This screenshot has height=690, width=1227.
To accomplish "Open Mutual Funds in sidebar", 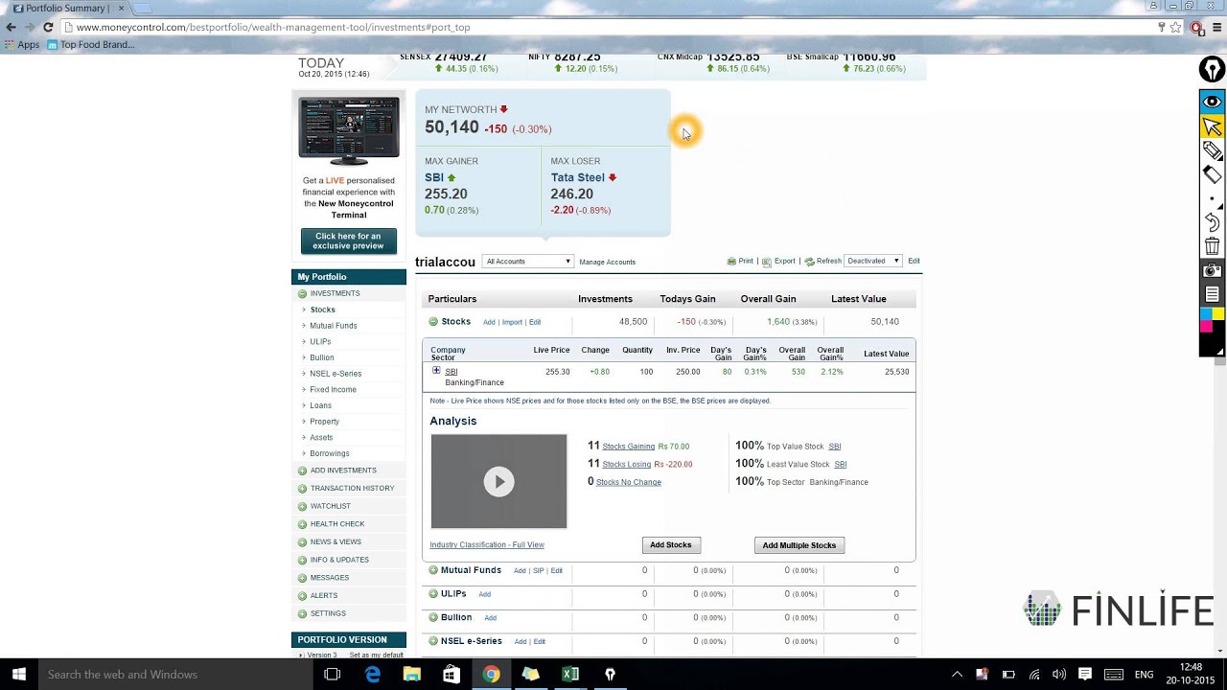I will [x=334, y=326].
